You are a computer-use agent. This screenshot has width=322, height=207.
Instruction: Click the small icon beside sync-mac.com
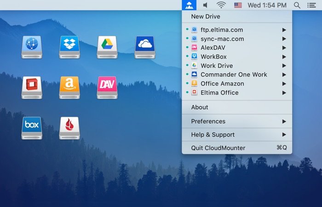click(x=194, y=39)
